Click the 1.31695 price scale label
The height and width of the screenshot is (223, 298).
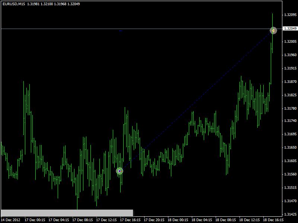pyautogui.click(x=290, y=134)
